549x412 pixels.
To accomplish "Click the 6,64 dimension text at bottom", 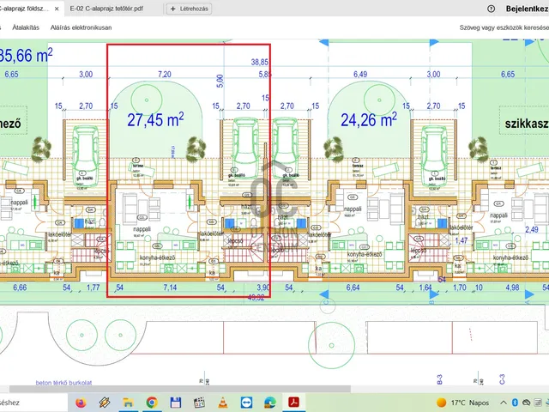I will 353,288.
